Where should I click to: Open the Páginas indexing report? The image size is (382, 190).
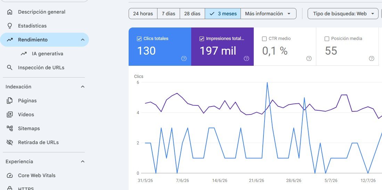[27, 101]
